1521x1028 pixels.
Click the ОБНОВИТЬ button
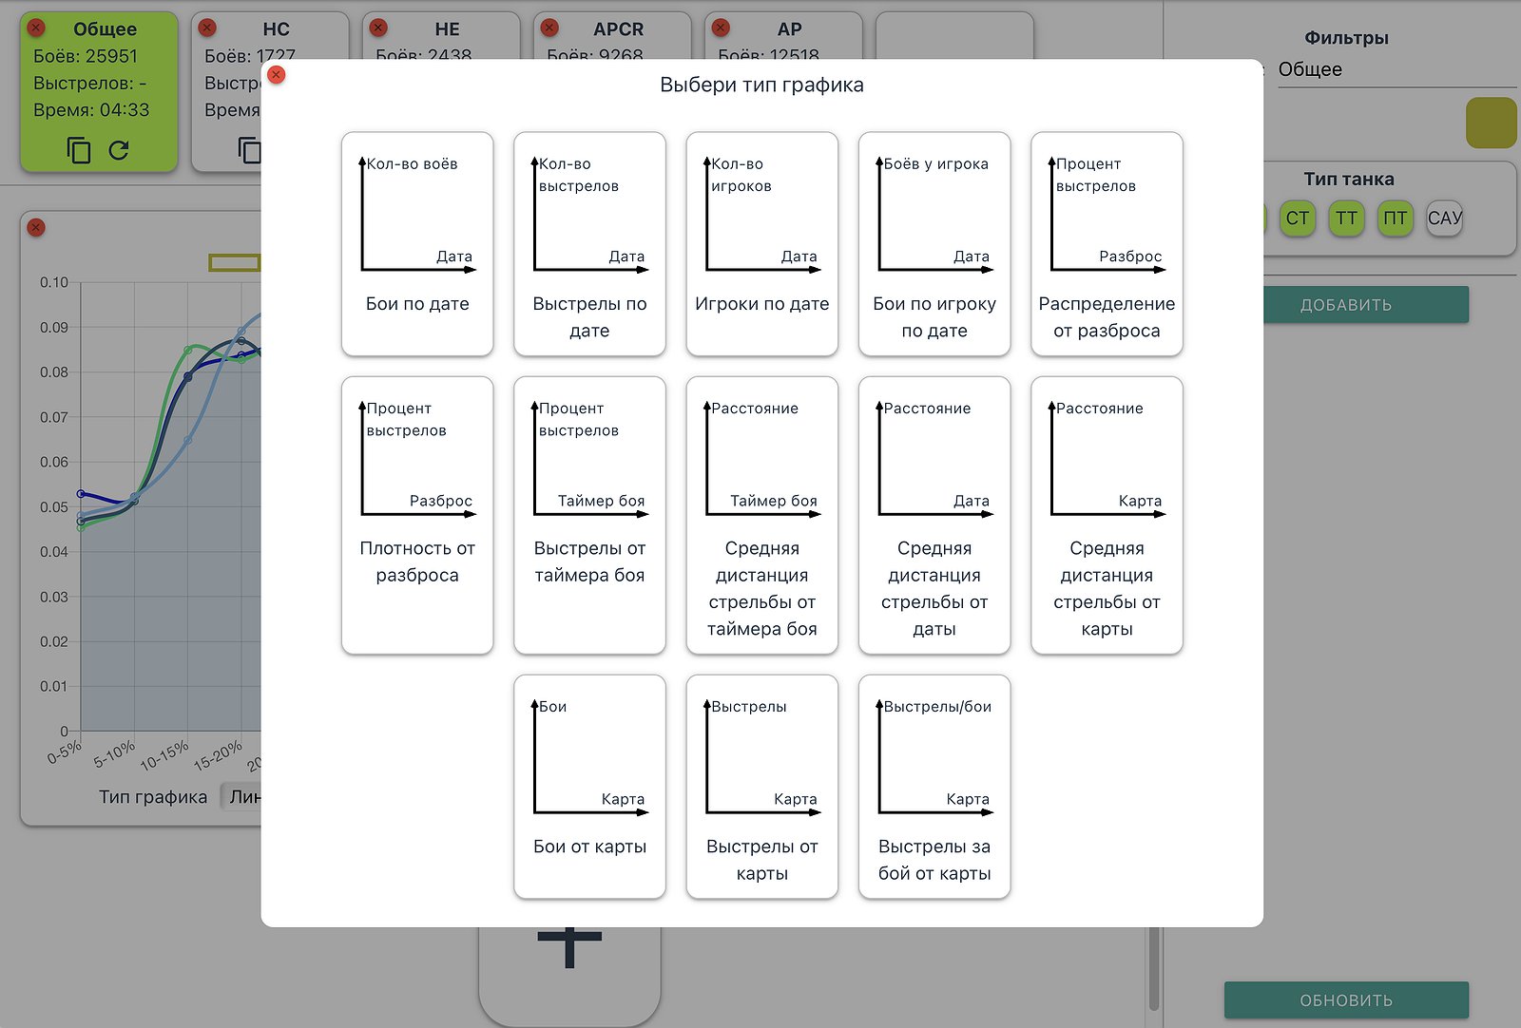[x=1345, y=1000]
